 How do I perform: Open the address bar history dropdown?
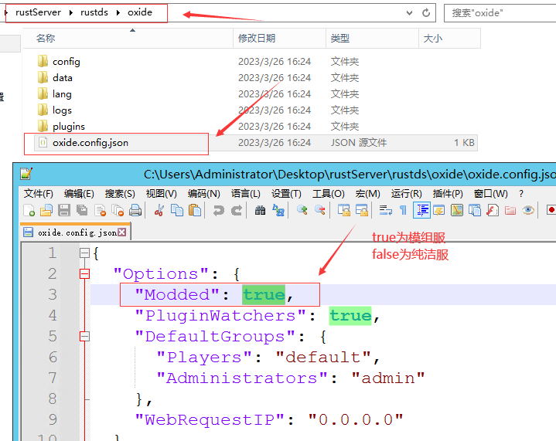tap(410, 13)
